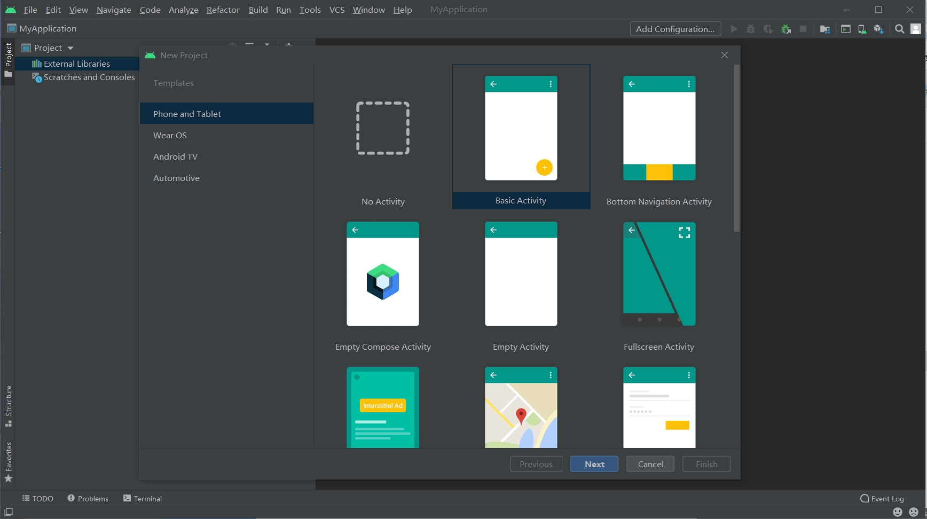Click the template list vertical scrollbar
The image size is (927, 519).
[737, 148]
